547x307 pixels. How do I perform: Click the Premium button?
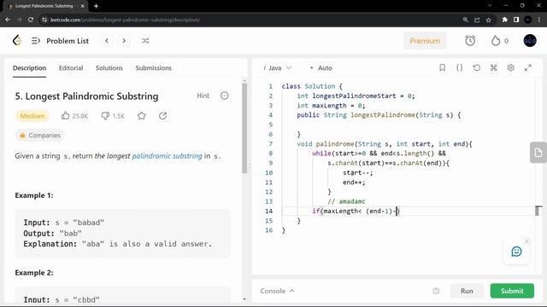(x=425, y=41)
